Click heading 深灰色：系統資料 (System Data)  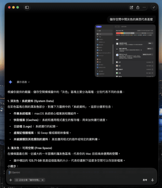coord(31,101)
